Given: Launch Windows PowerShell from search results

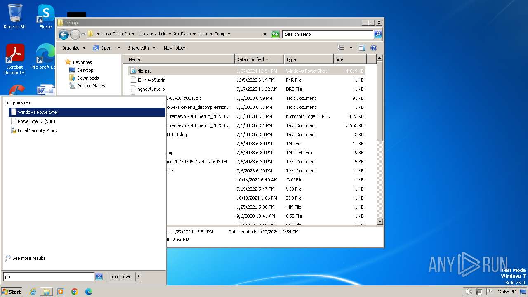Looking at the screenshot, I should pyautogui.click(x=87, y=112).
